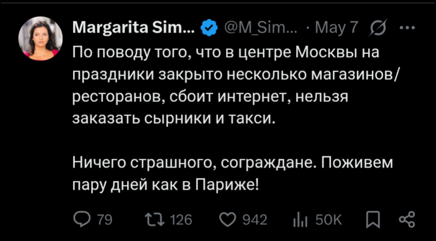Viewport: 436px width, 241px height.
Task: Click the 942 likes count
Action: 255,220
